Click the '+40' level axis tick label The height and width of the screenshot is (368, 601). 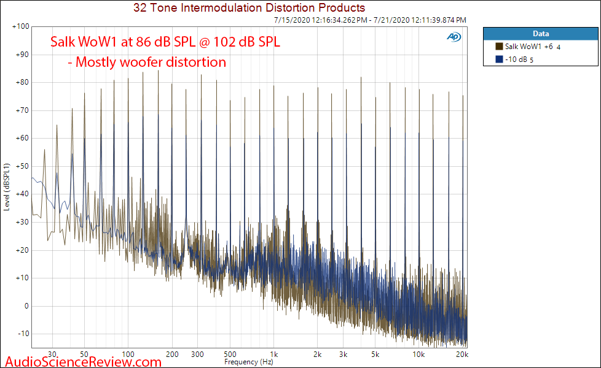click(x=22, y=194)
